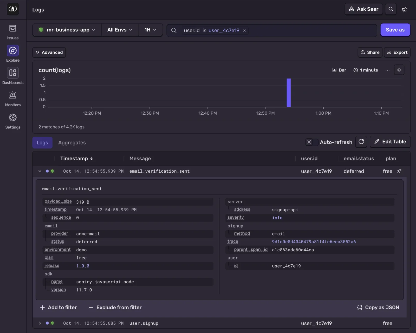416x333 pixels.
Task: Open the Settings sidebar section
Action: (13, 121)
